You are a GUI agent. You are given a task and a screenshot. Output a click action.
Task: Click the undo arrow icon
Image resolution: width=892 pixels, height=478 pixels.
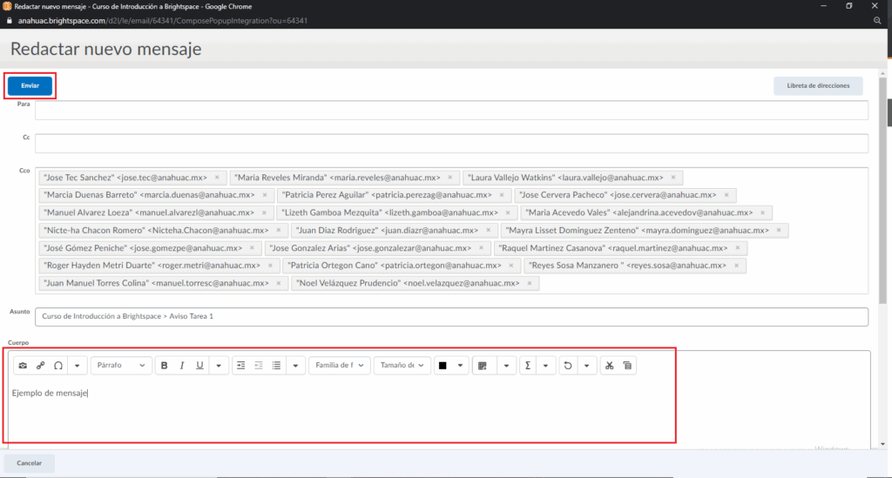568,366
